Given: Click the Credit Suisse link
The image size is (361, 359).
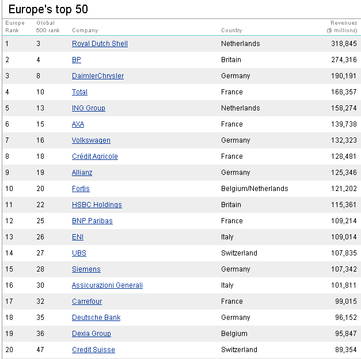Looking at the screenshot, I should [x=93, y=350].
